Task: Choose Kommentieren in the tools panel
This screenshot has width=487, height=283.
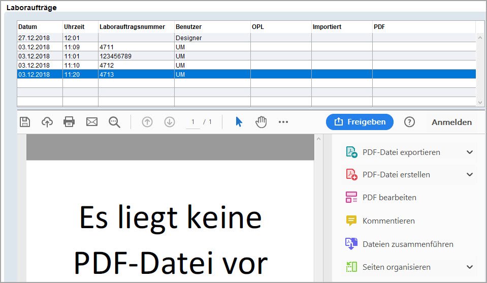Action: 388,221
